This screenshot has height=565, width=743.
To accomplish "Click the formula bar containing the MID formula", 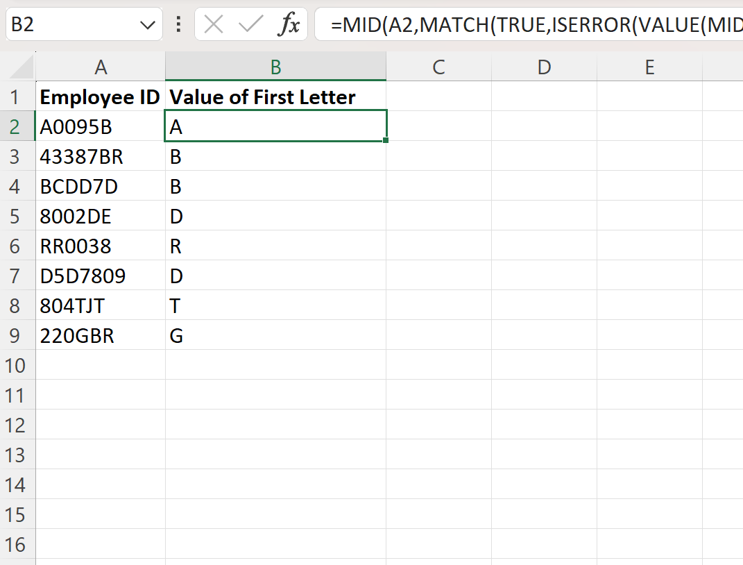I will (529, 24).
